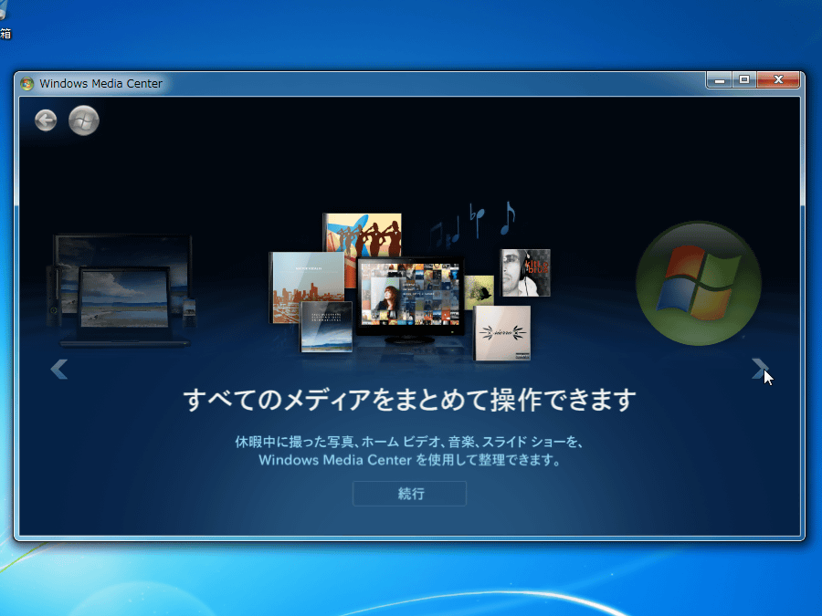Open the Media Center start orb button
This screenshot has width=822, height=616.
coord(84,120)
